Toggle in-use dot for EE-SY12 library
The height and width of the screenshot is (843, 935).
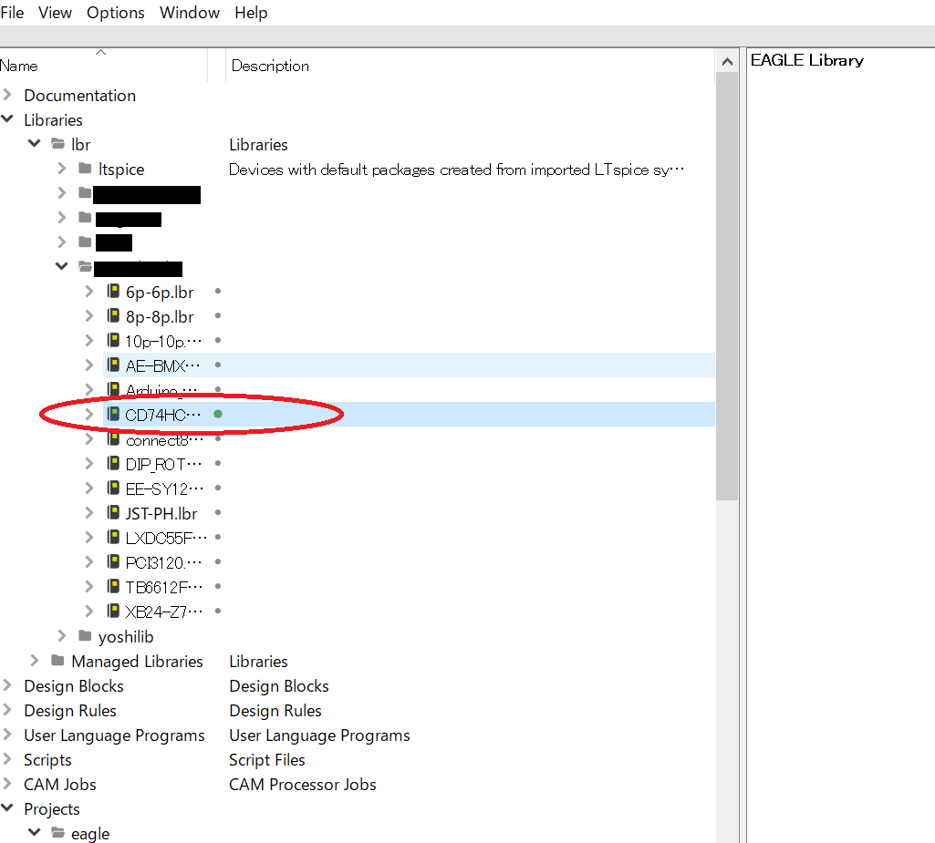218,488
